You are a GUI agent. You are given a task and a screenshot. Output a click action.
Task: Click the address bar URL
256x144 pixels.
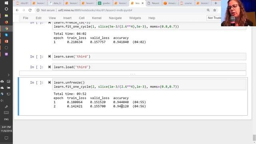click(95, 10)
